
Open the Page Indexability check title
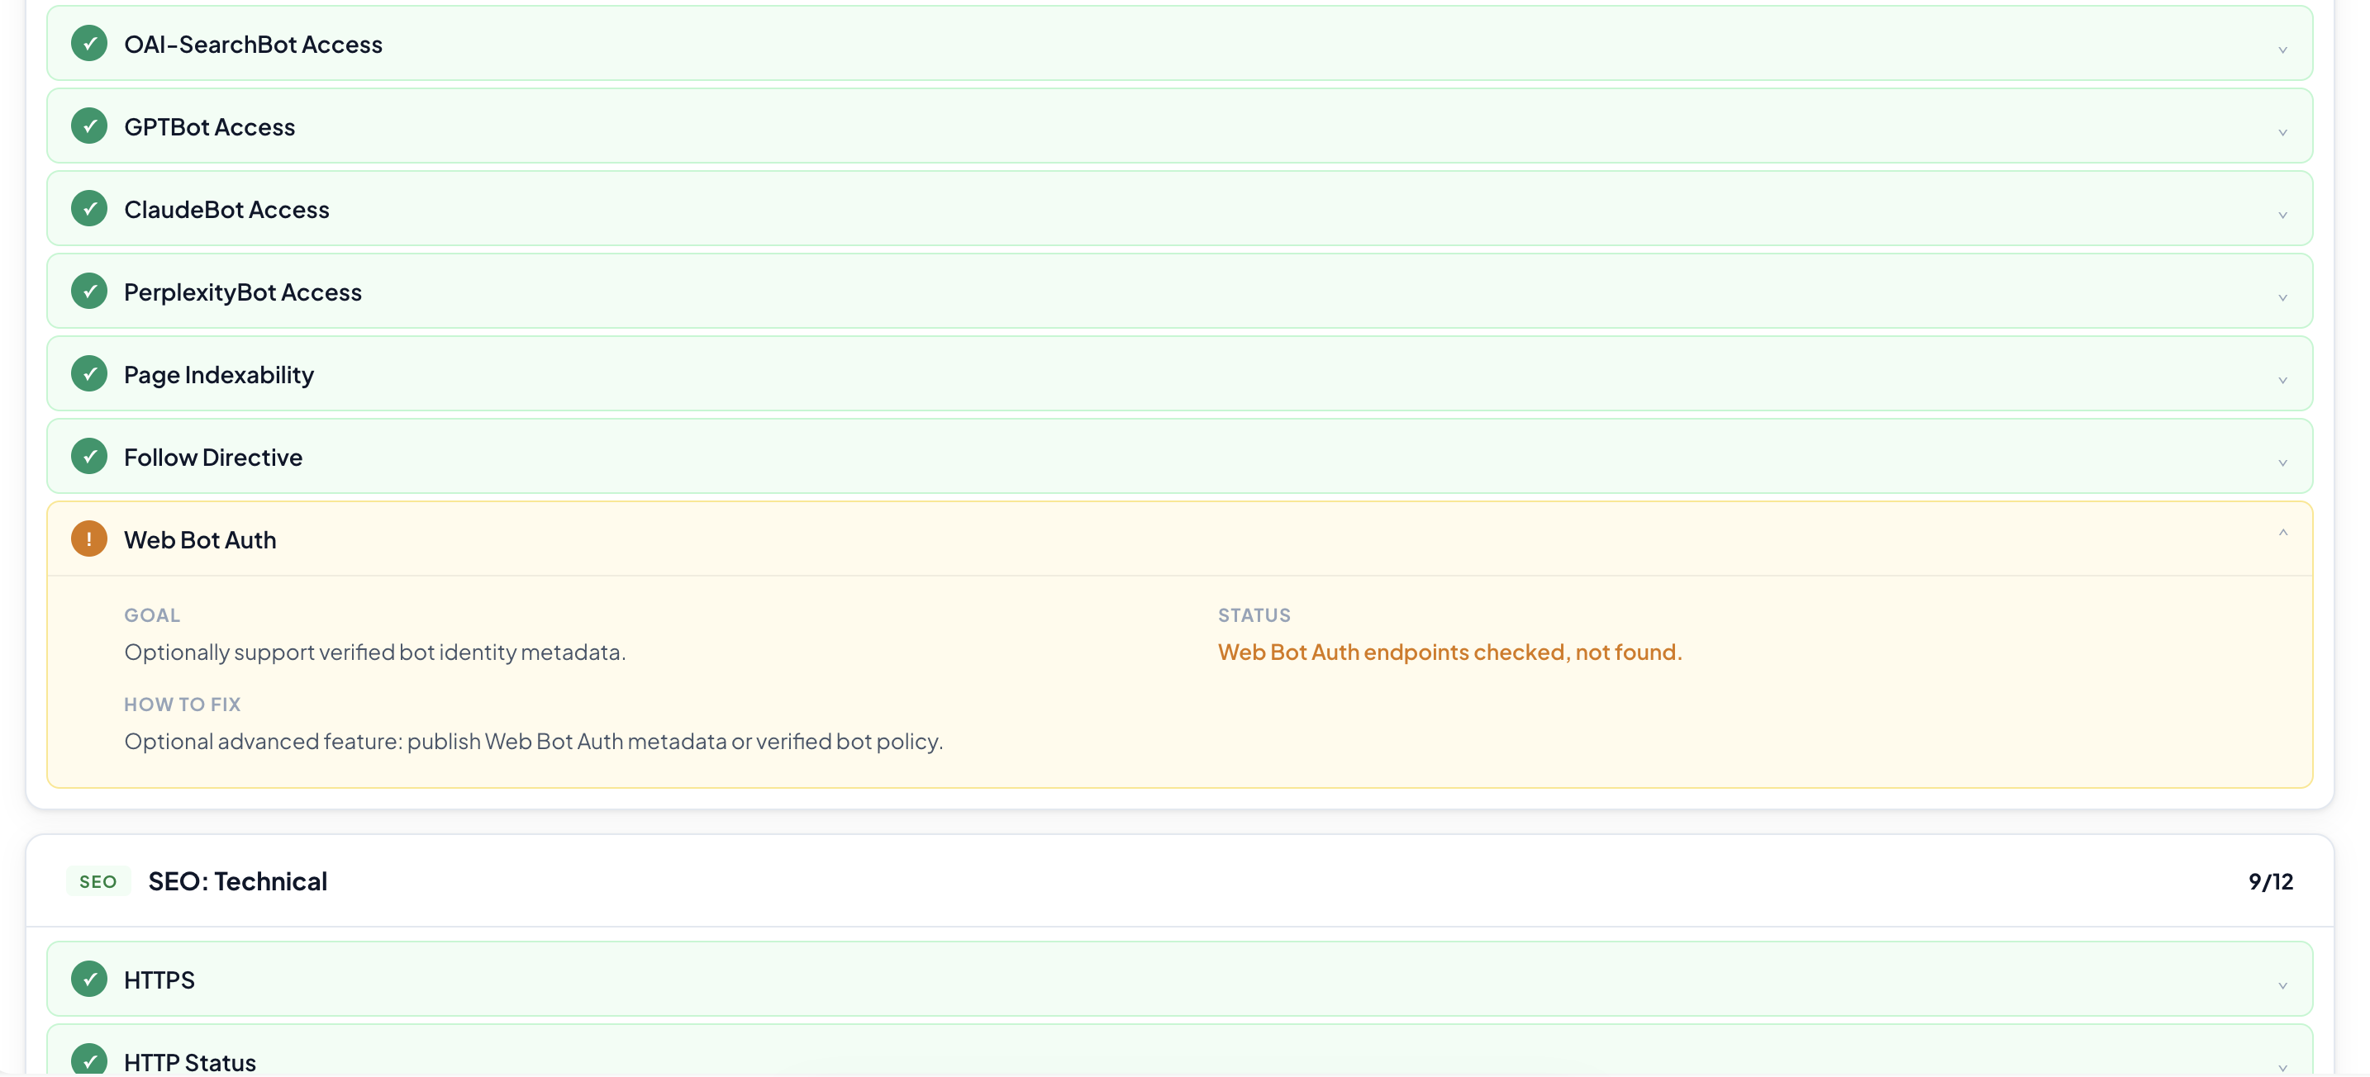tap(219, 375)
